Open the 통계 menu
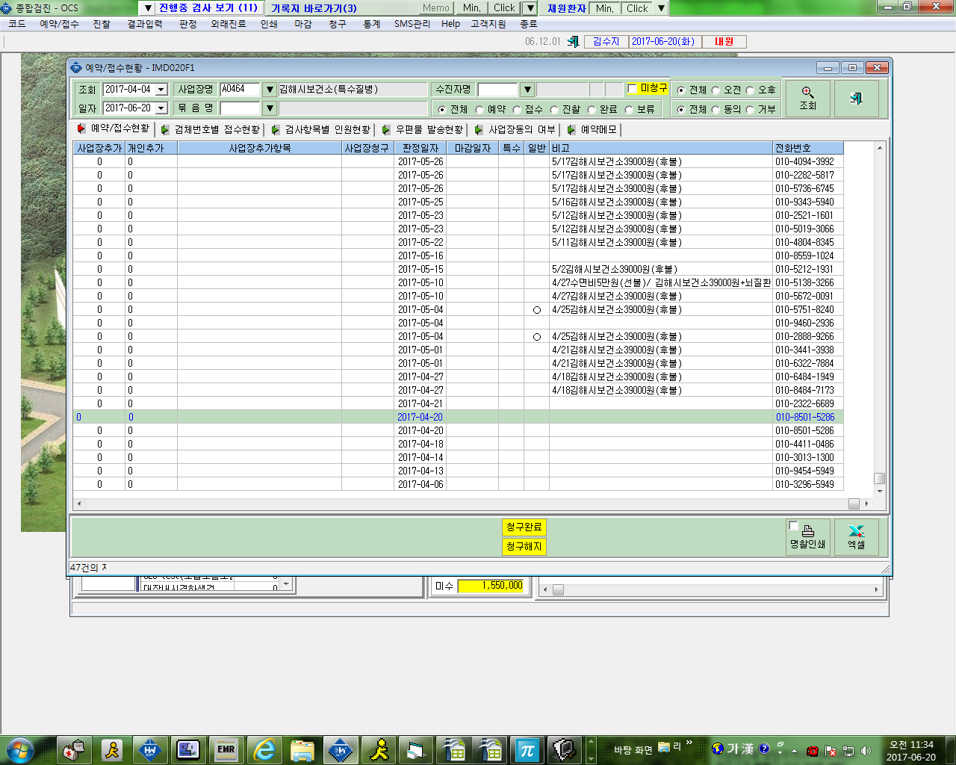The height and width of the screenshot is (765, 956). tap(372, 24)
